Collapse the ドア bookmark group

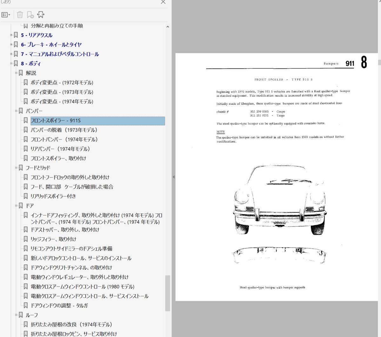pos(16,206)
